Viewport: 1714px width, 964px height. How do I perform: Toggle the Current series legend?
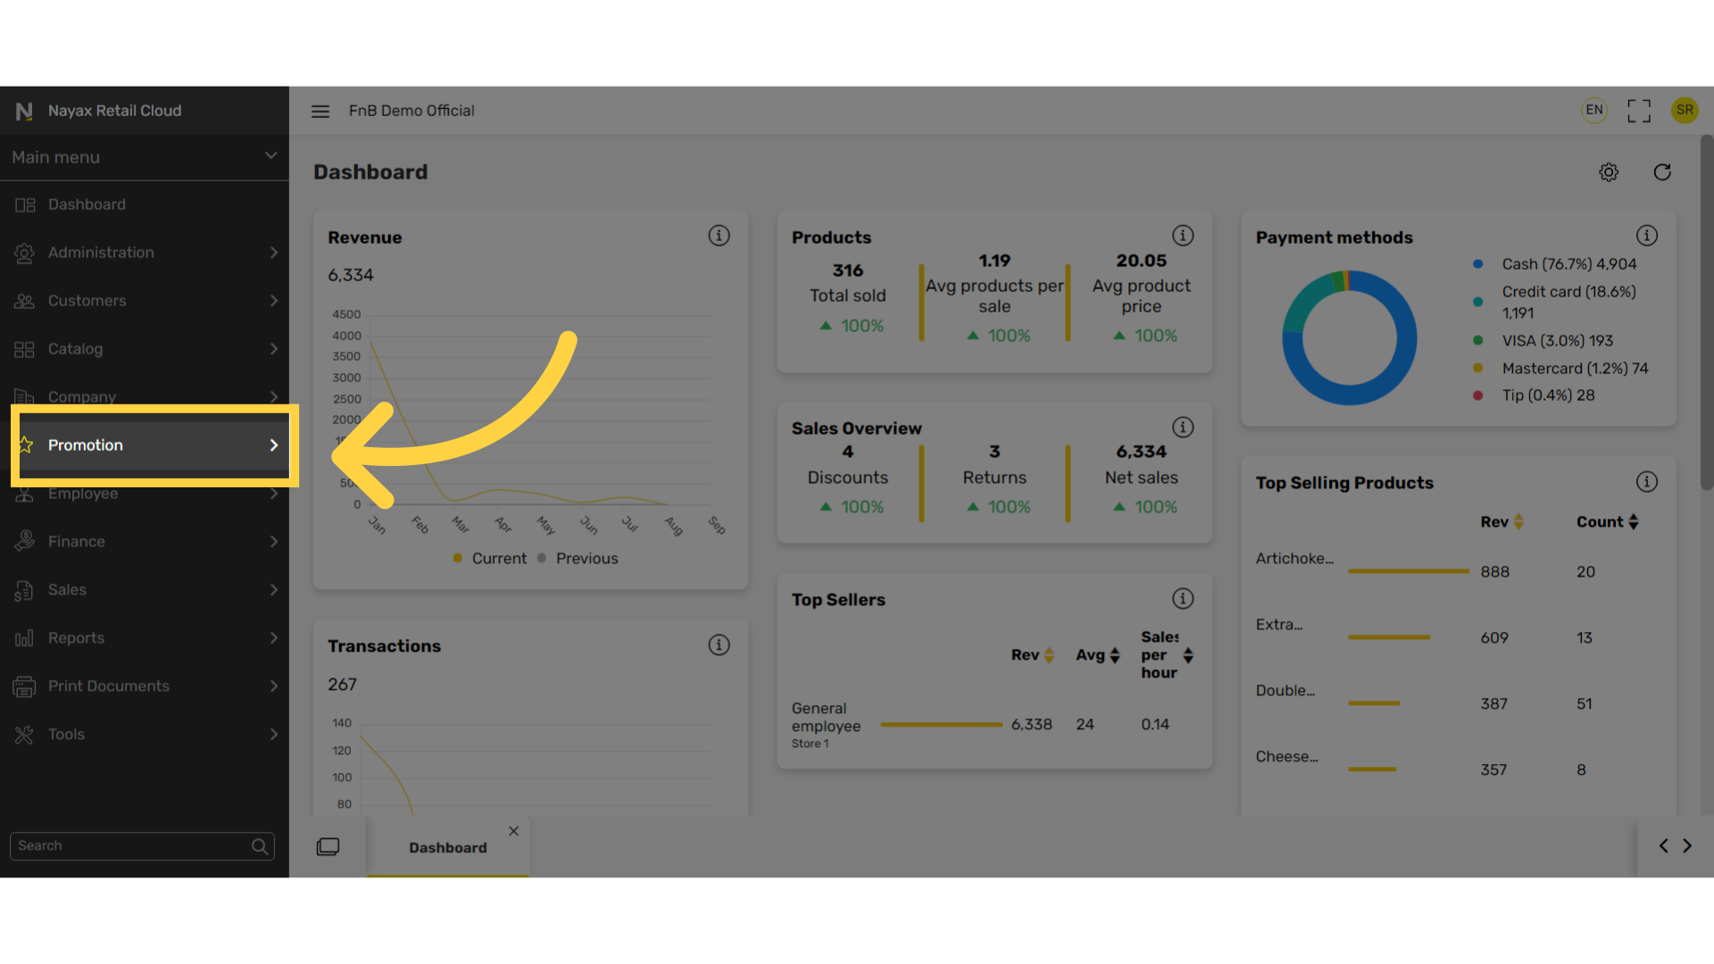[490, 558]
